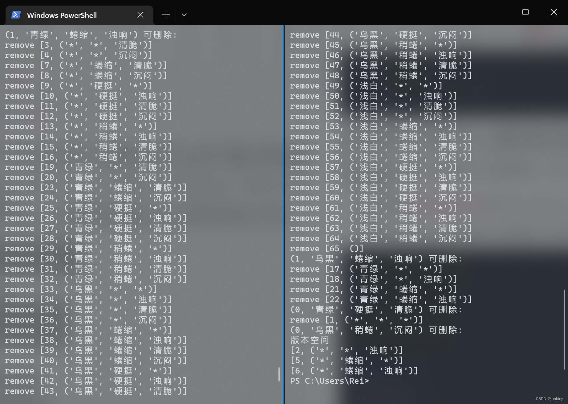568x404 pixels.
Task: Click line "remove [43, ('乌黑', '硬挺', '清脆')]"
Action: point(96,391)
